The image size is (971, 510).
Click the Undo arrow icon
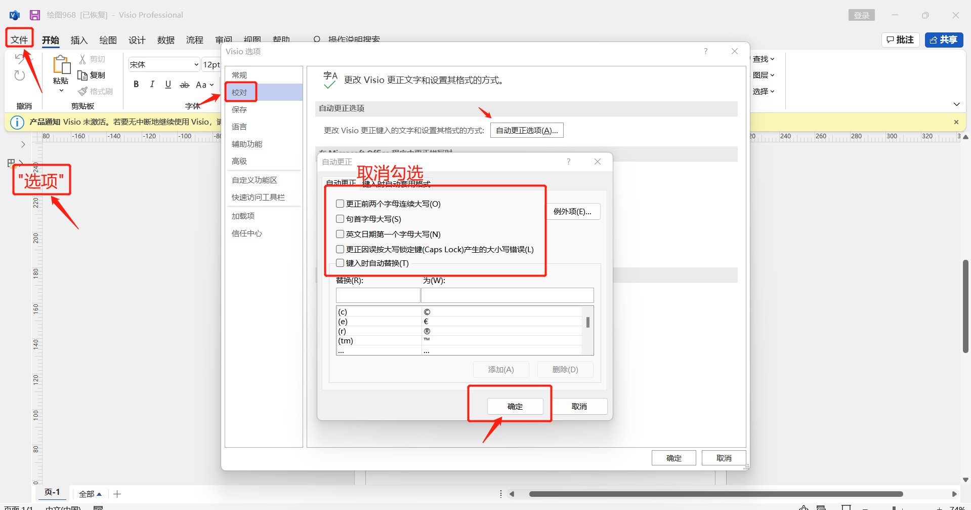click(19, 59)
